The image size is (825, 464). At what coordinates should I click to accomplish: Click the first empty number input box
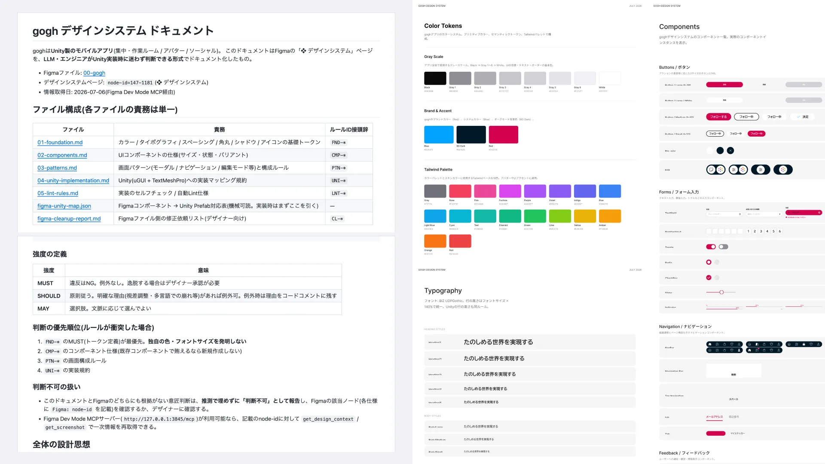pos(709,231)
